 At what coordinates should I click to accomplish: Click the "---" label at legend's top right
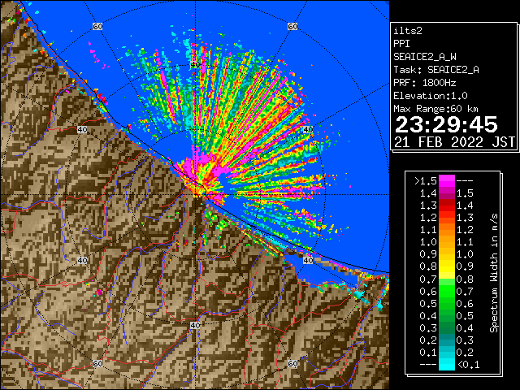(x=465, y=181)
